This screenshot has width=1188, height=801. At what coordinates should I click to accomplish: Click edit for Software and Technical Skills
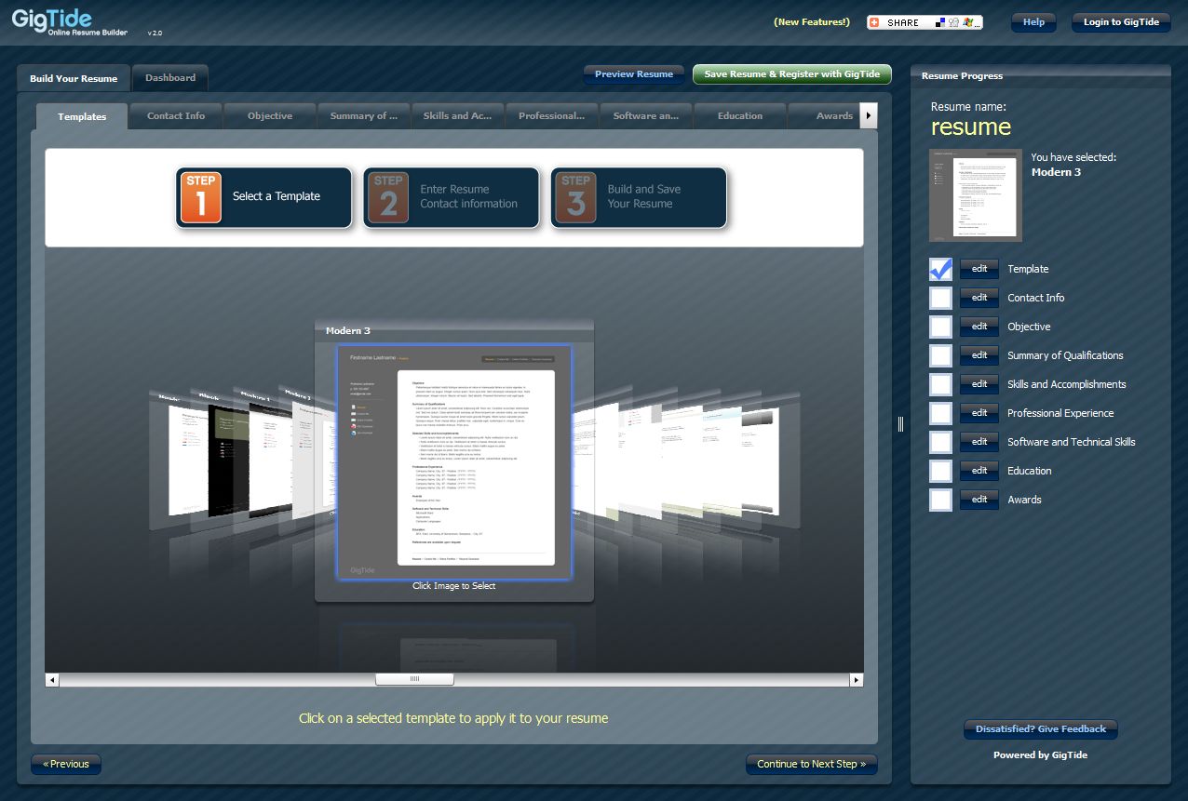979,442
